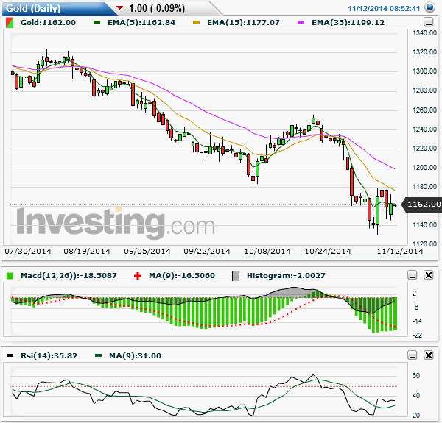Click the 1240.00 price axis label

click(x=424, y=129)
